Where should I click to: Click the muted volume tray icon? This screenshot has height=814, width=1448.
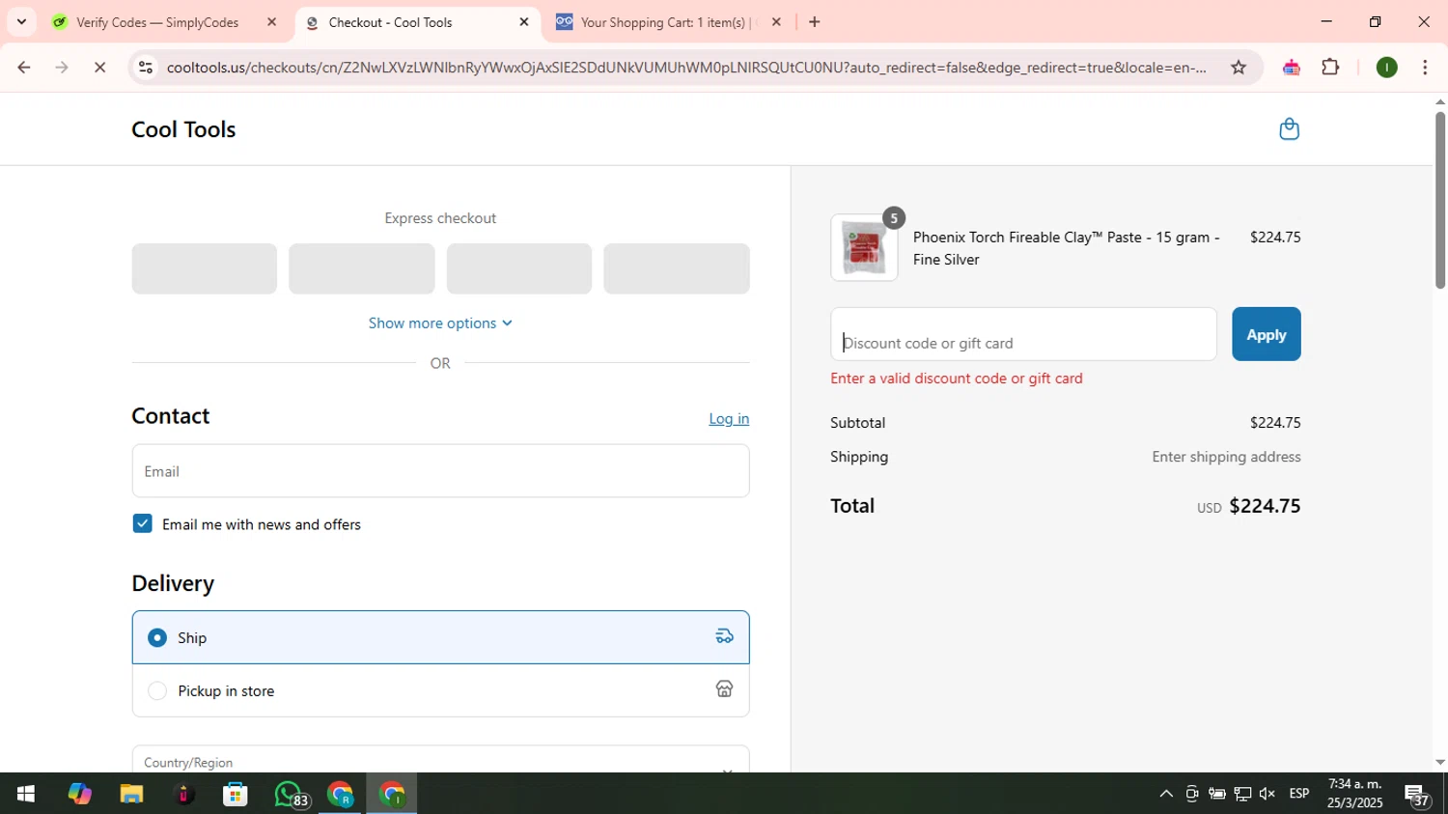[1267, 794]
